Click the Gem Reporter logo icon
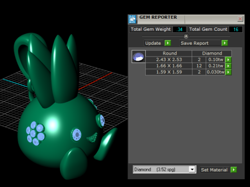Viewport: 250px width, 187px height. (132, 19)
